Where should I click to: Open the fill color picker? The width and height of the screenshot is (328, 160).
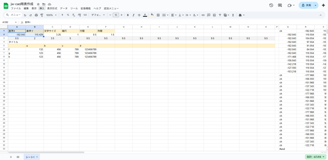tap(152, 15)
